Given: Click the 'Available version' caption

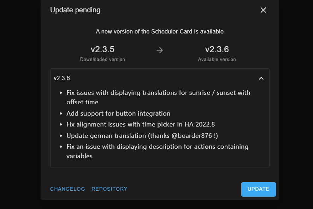Looking at the screenshot, I should click(217, 59).
